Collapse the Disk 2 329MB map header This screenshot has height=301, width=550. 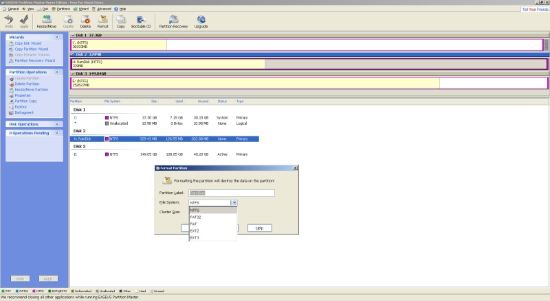click(73, 55)
